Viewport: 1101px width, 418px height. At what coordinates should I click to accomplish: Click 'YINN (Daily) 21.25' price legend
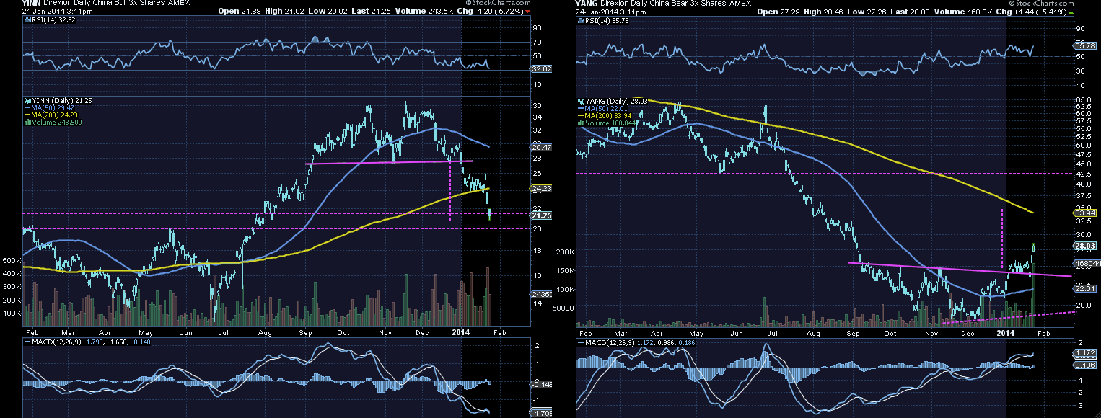tap(58, 100)
